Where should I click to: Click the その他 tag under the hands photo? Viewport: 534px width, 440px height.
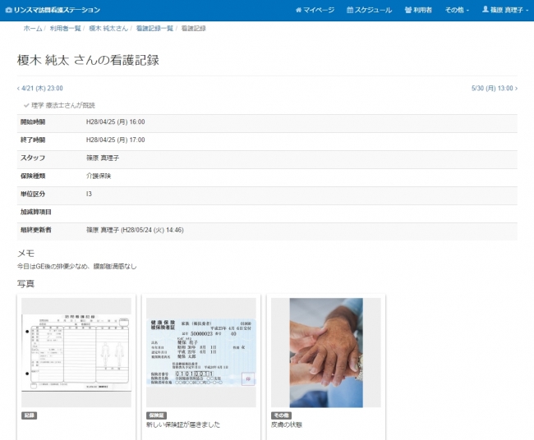280,415
